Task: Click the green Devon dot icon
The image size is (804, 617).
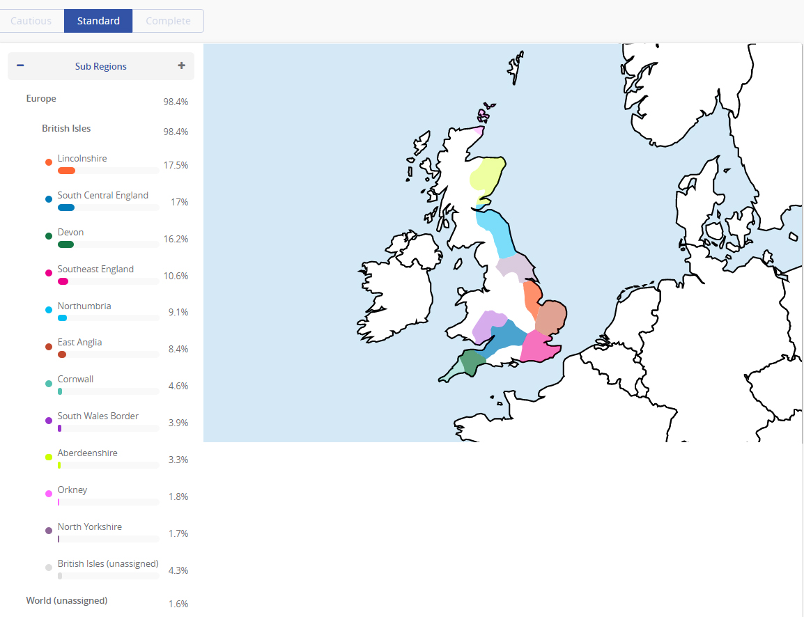Action: (x=48, y=235)
